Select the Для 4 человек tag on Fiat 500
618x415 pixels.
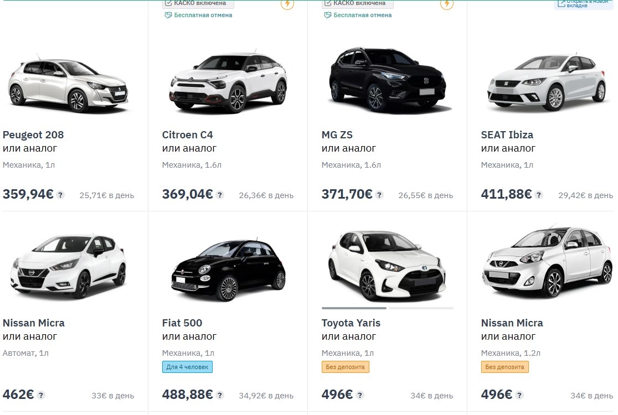pos(188,366)
